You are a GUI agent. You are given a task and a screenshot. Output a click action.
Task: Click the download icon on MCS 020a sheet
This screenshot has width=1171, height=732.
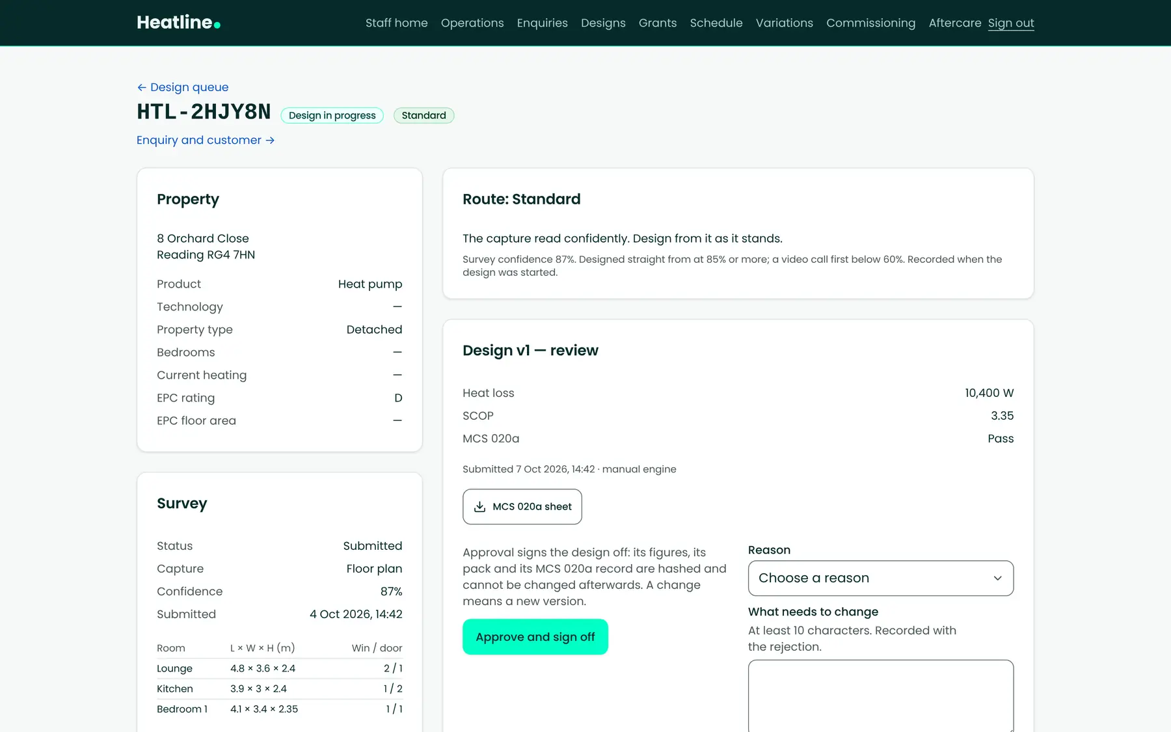pyautogui.click(x=479, y=507)
